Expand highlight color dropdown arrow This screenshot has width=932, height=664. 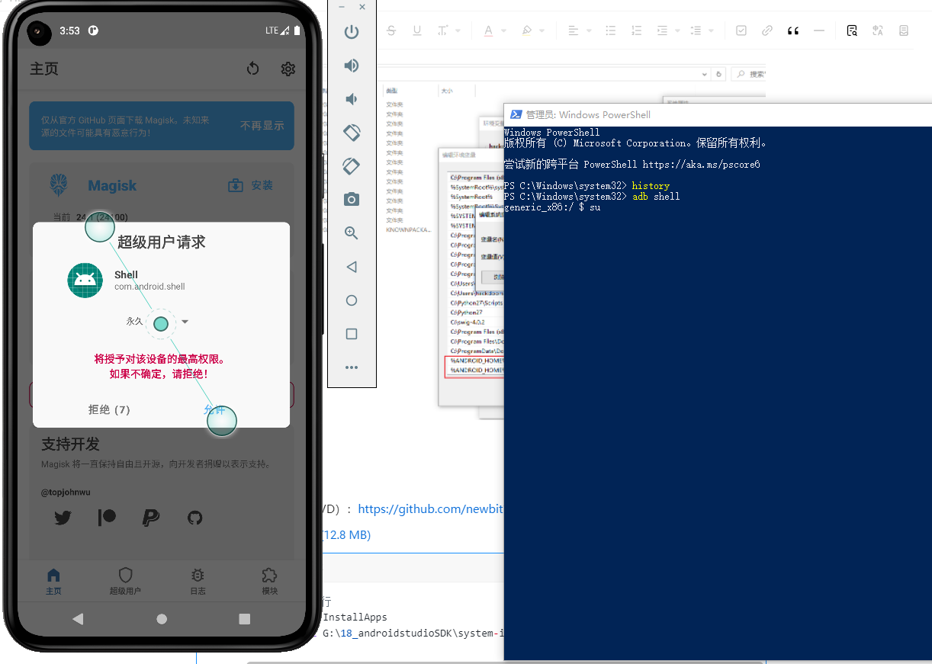[x=542, y=31]
